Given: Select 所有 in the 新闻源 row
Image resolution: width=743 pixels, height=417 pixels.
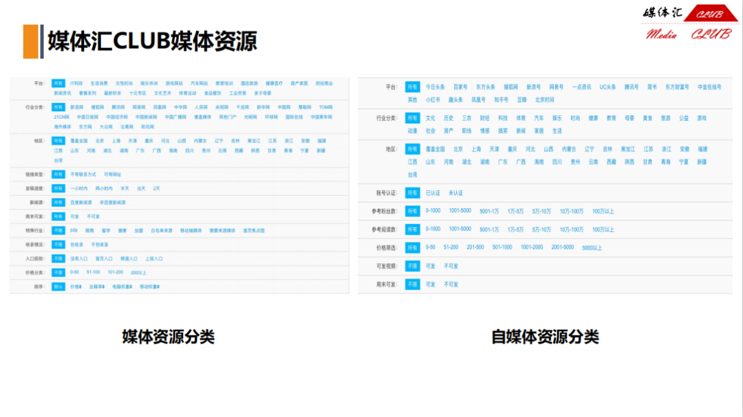Looking at the screenshot, I should (x=58, y=203).
